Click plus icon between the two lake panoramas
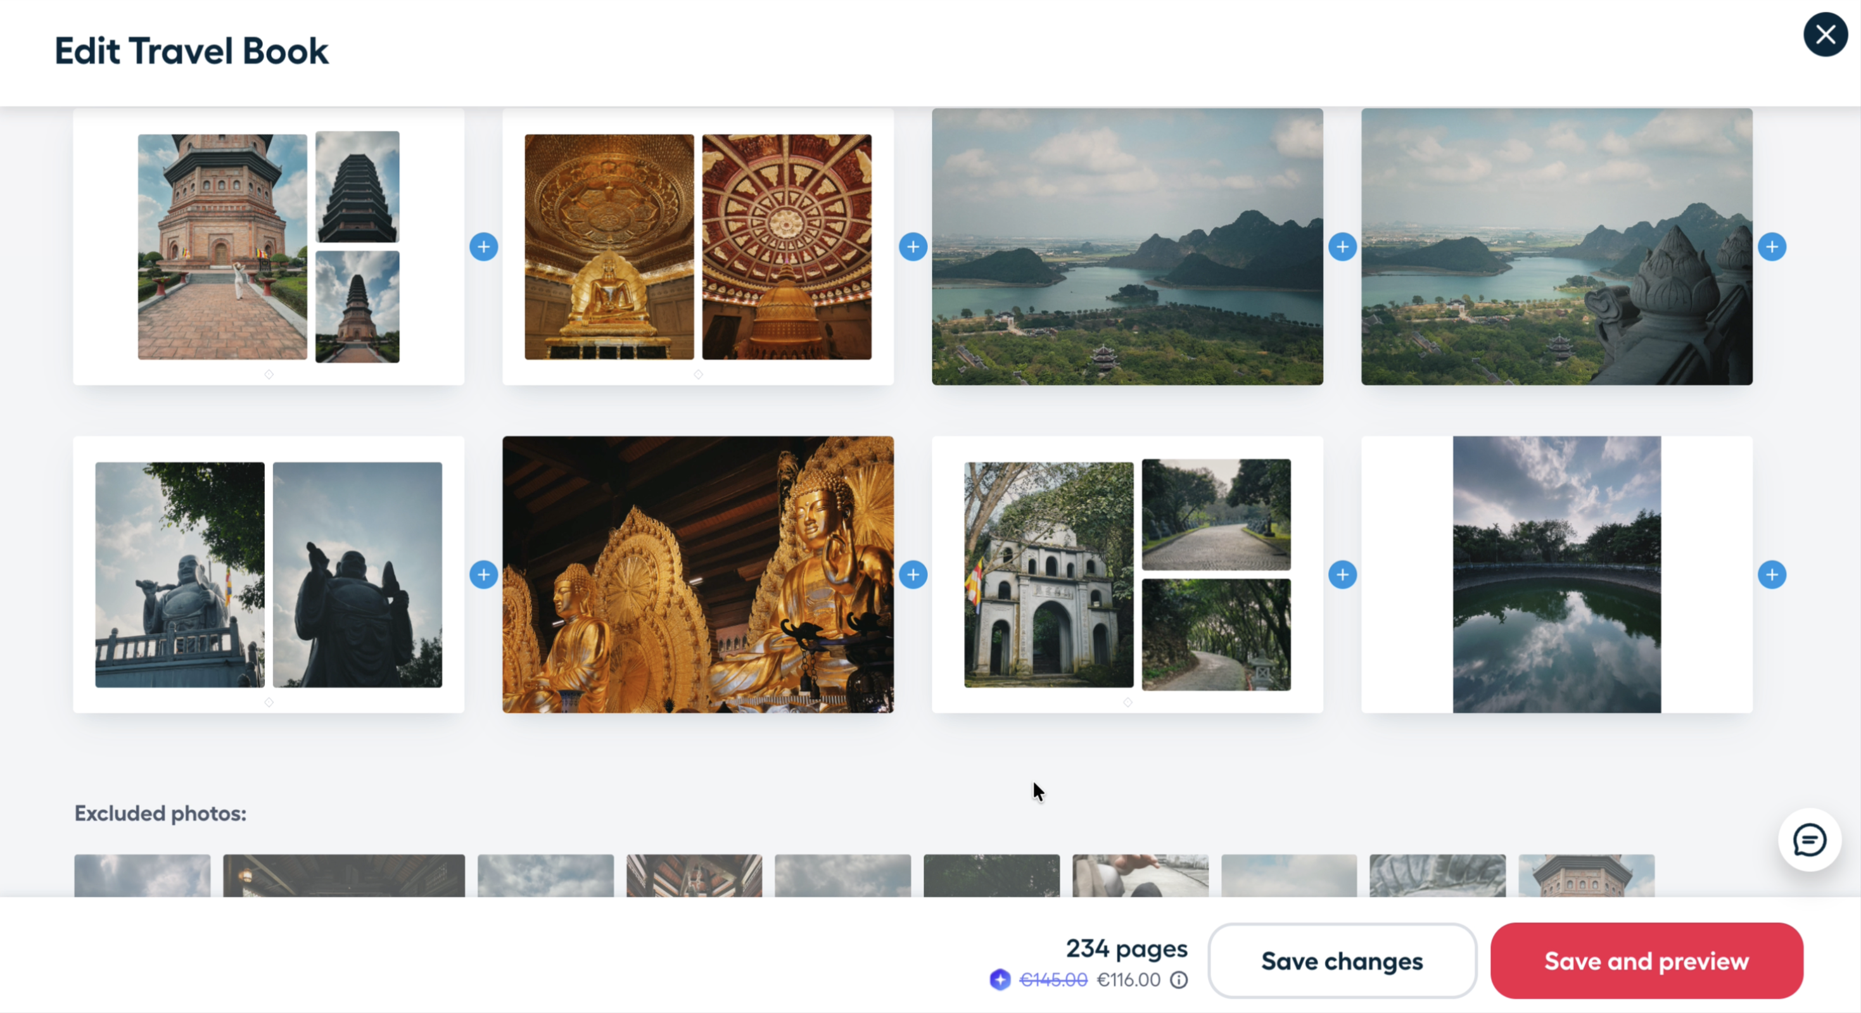 pyautogui.click(x=1342, y=247)
